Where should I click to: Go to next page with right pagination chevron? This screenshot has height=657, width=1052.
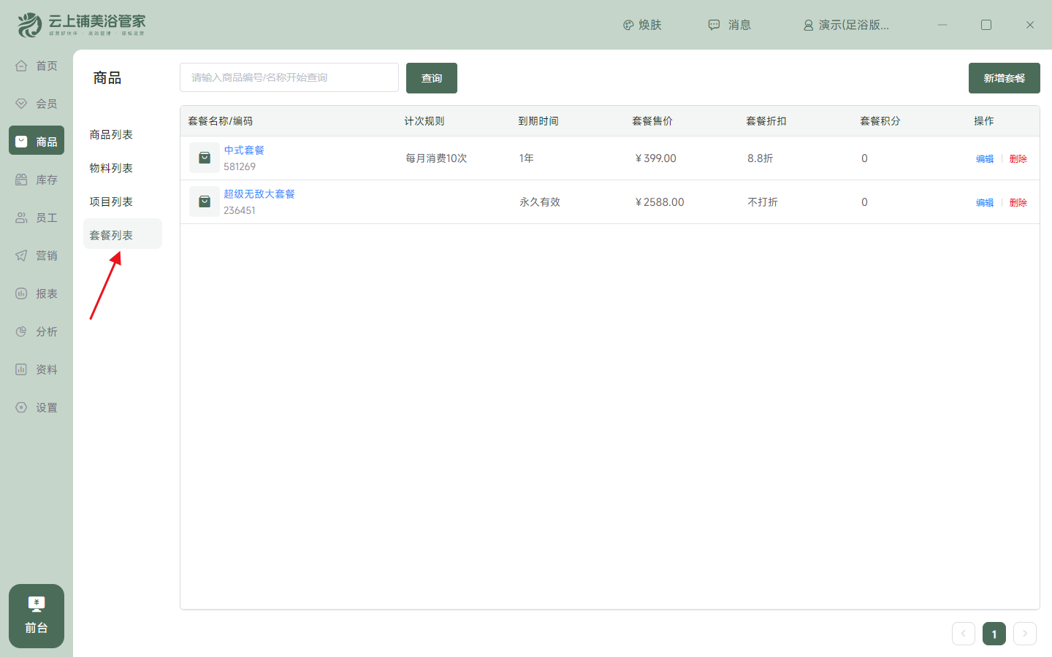[1024, 634]
